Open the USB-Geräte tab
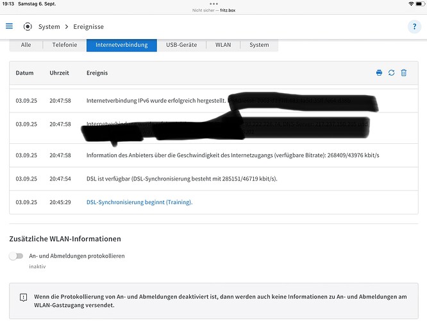427x321 pixels. [182, 45]
